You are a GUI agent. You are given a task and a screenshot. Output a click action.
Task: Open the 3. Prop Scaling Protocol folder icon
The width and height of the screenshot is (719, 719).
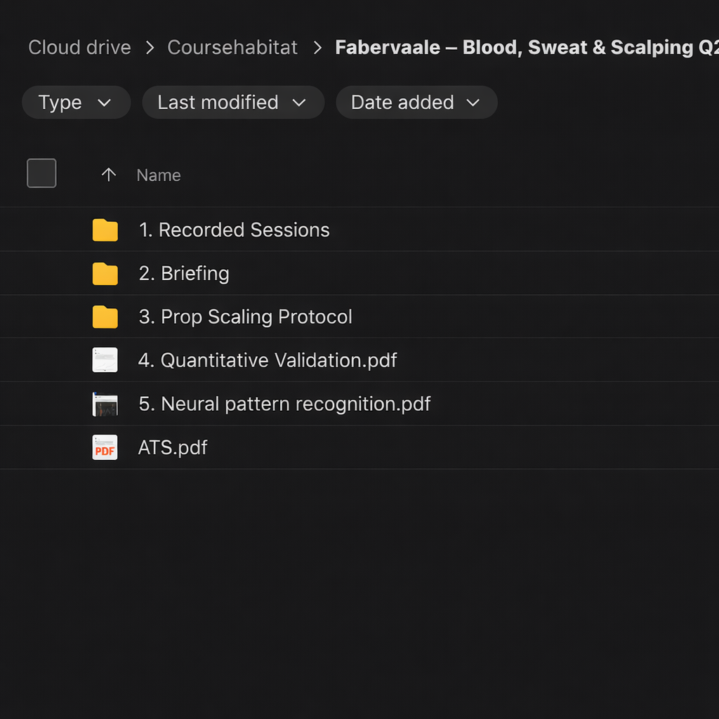[105, 317]
